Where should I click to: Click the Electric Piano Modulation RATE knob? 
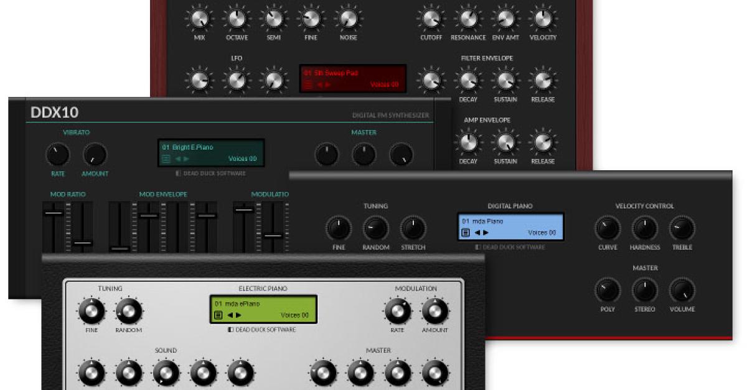pos(398,311)
